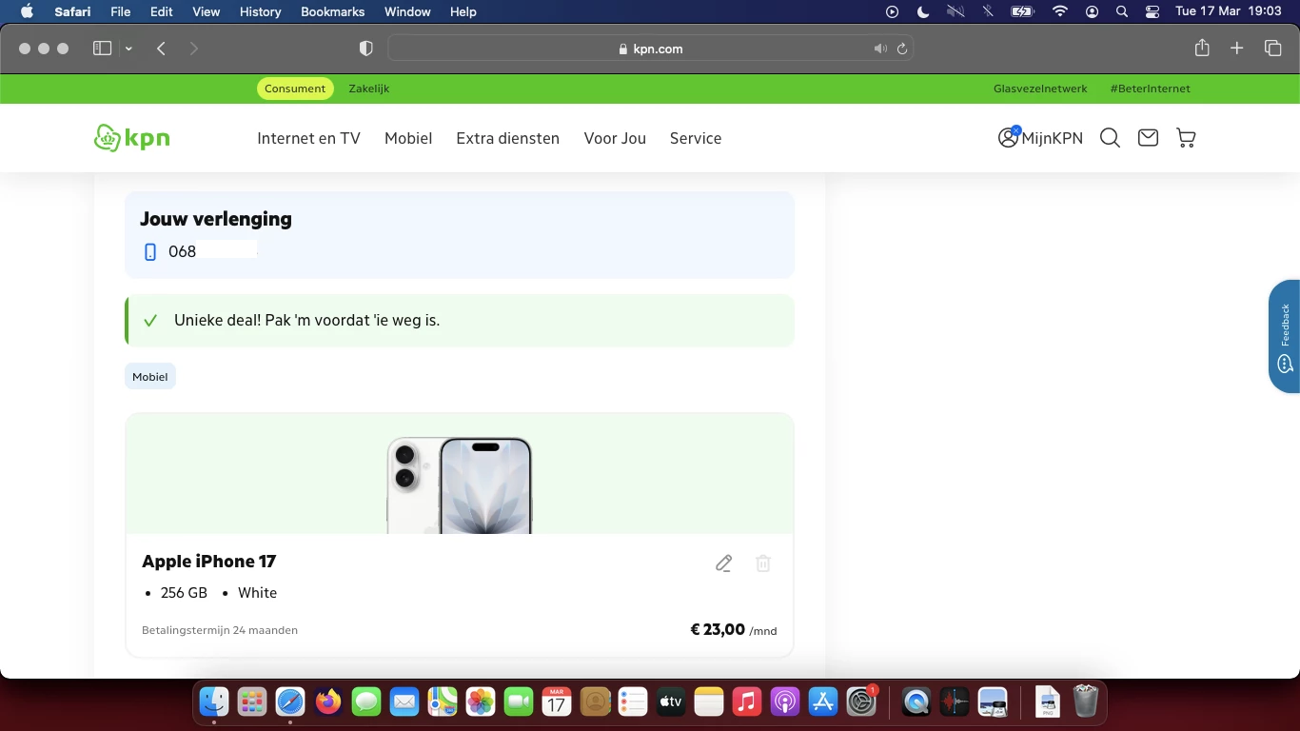Screen dimensions: 1300x731
Task: Open Calendar from the Dock
Action: coord(557,702)
